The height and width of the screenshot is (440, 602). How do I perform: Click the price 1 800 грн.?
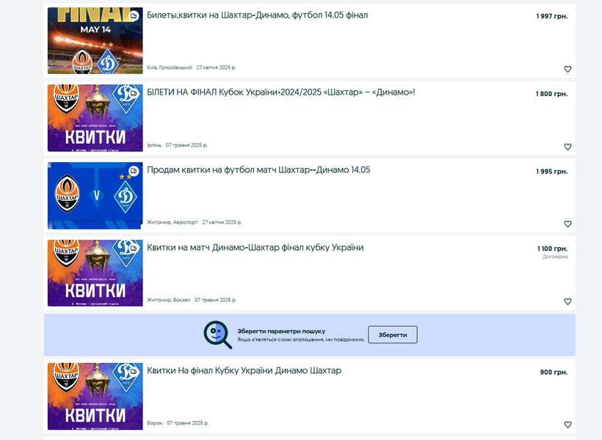[x=551, y=94]
